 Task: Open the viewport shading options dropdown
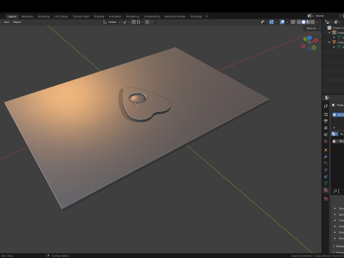coord(317,22)
